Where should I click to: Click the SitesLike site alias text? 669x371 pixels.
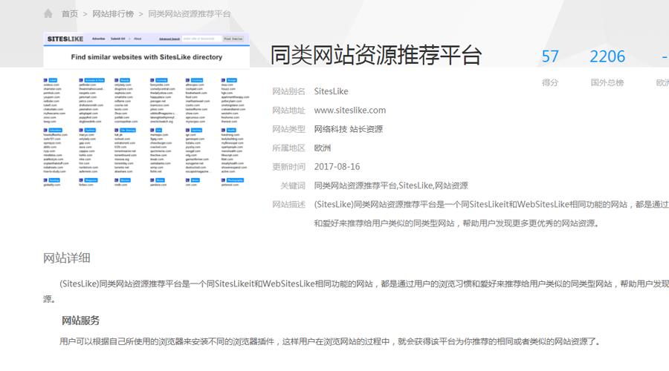(x=332, y=92)
